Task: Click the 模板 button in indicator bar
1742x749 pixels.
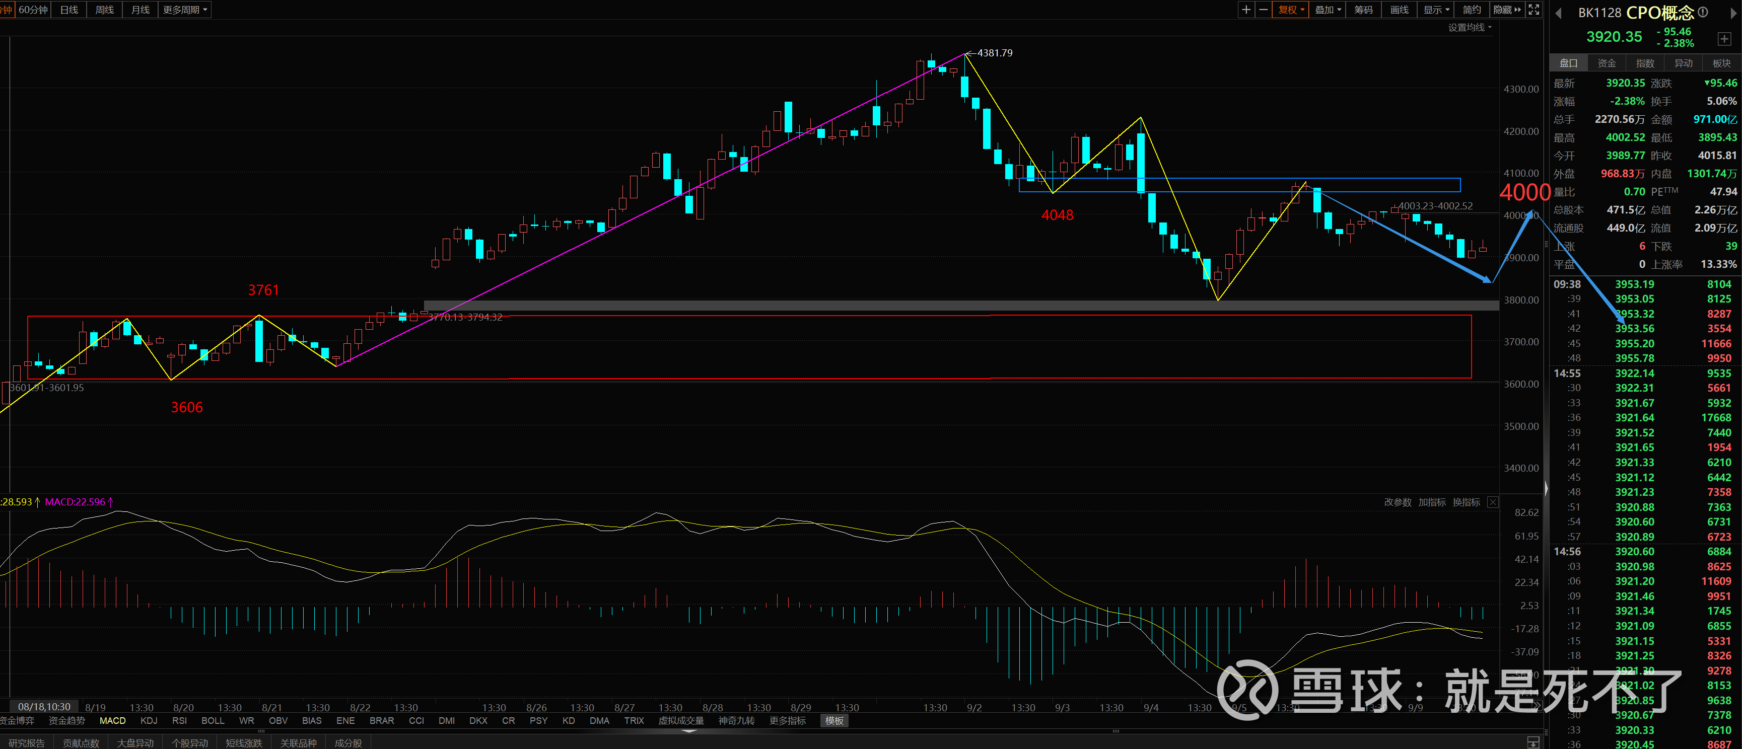Action: click(x=834, y=721)
